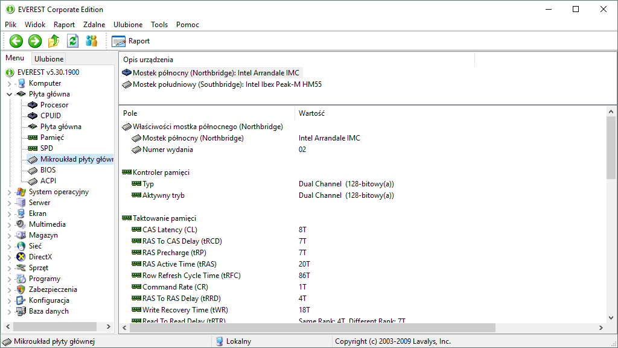The image size is (618, 348).
Task: Select the BIOS tree item
Action: coord(48,170)
